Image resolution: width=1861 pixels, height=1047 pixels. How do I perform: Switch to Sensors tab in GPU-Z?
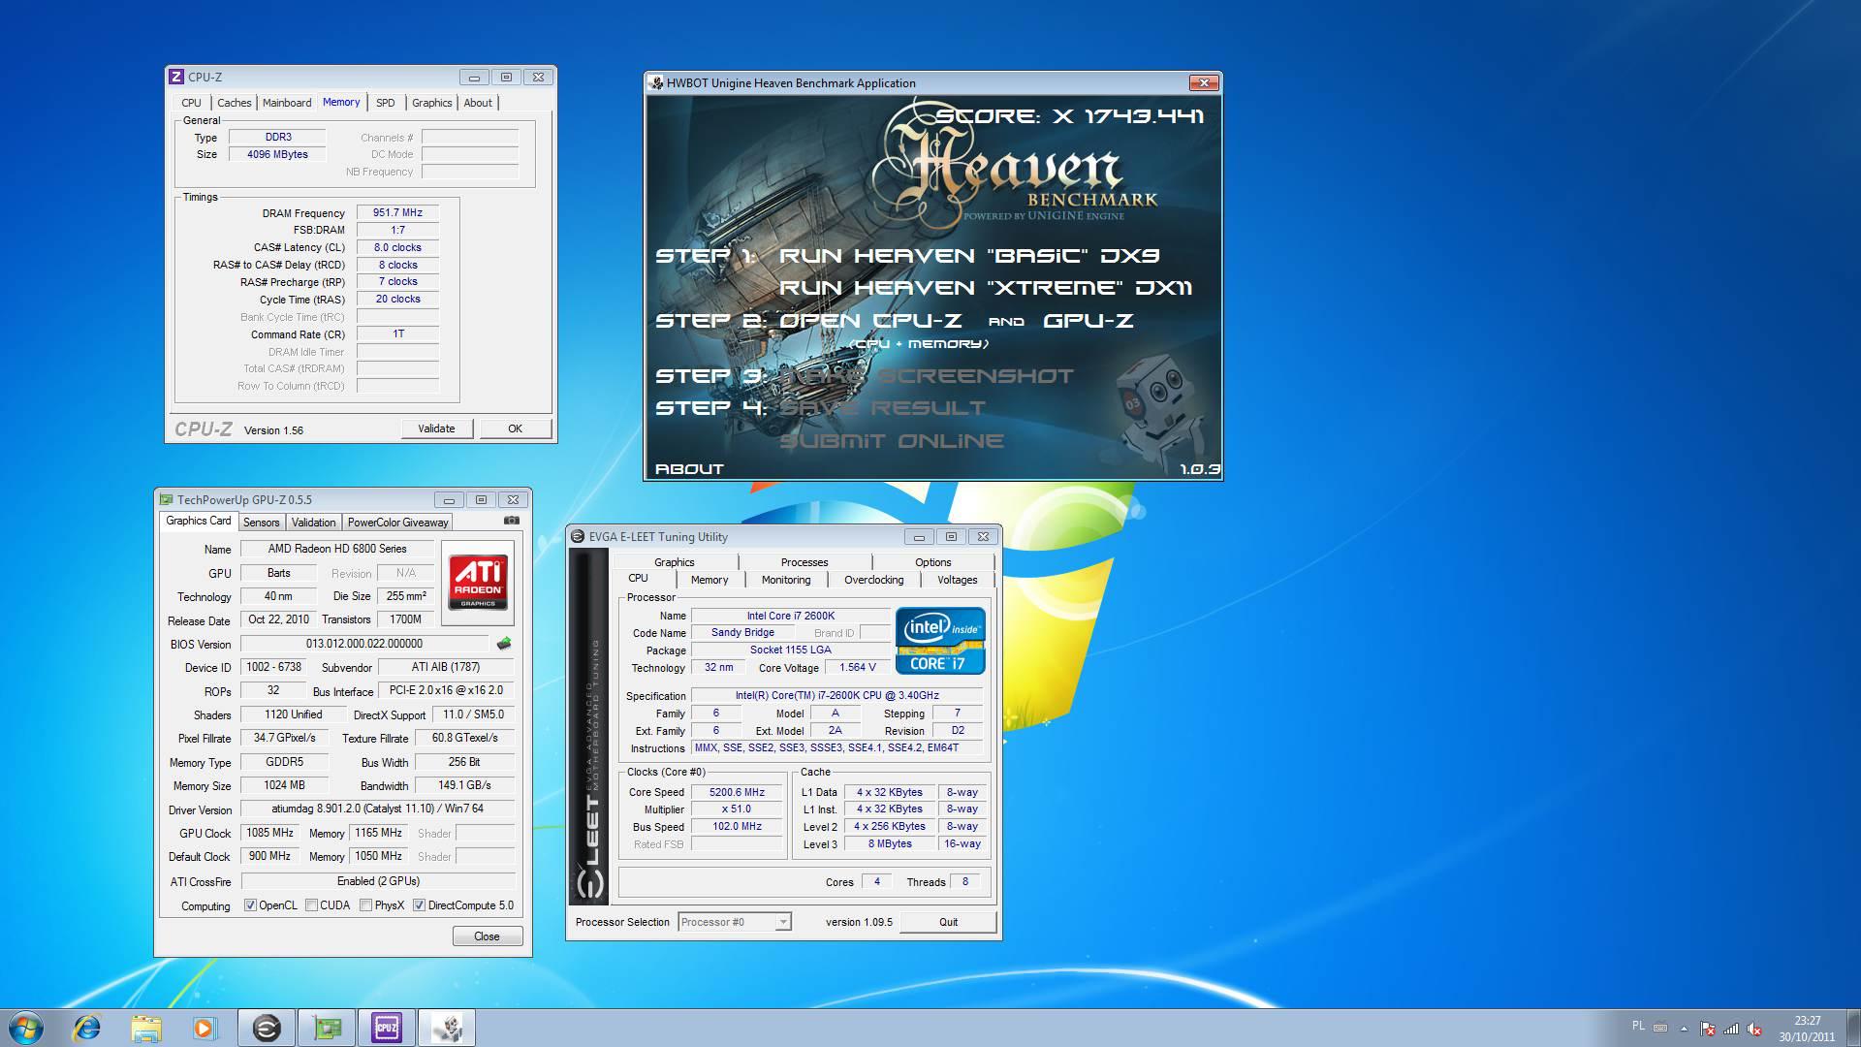[261, 523]
